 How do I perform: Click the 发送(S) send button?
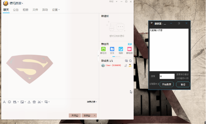pos(87,115)
